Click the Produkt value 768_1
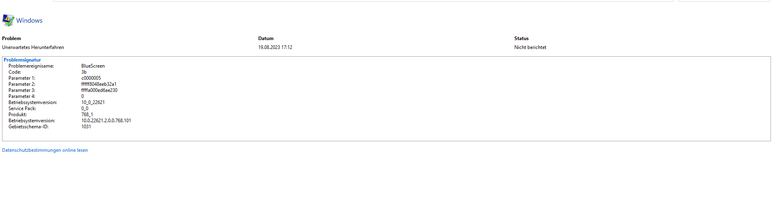Viewport: 775px width, 204px height. (87, 115)
